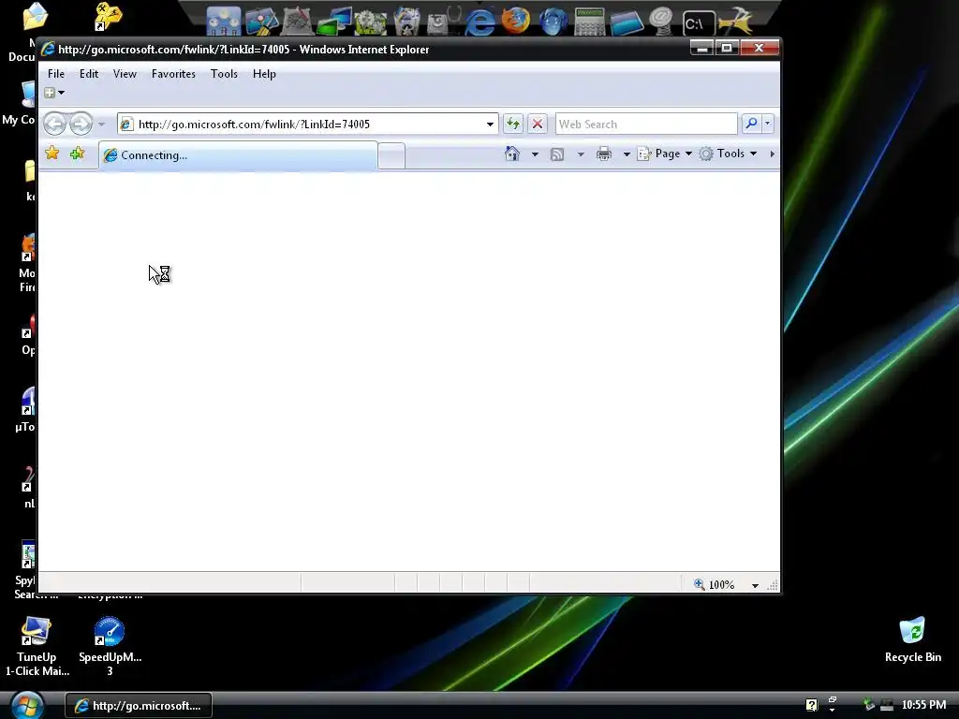
Task: Open the Favorites menu
Action: (x=173, y=74)
